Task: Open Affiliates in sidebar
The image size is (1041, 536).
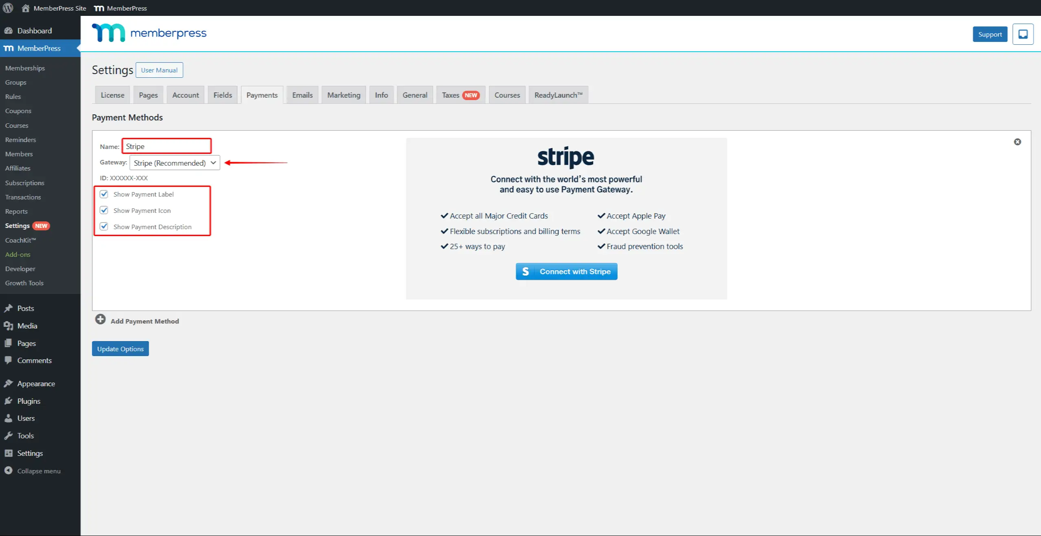Action: point(18,168)
